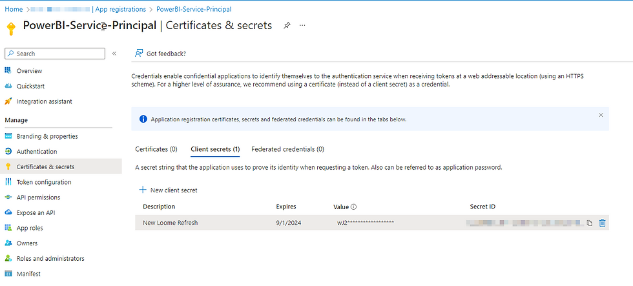
Task: Open the more options ellipsis menu
Action: click(302, 25)
